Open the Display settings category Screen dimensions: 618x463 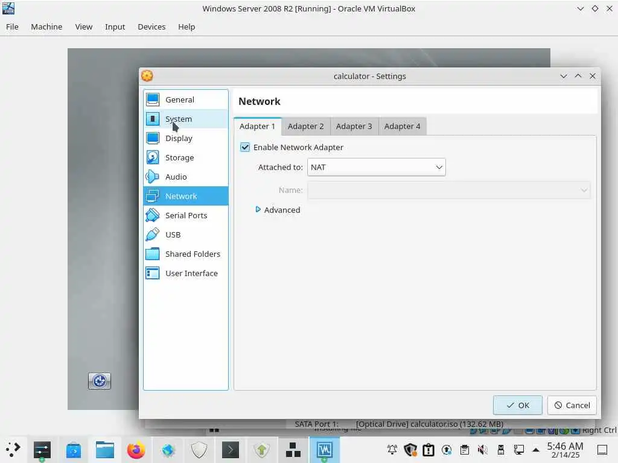186,138
